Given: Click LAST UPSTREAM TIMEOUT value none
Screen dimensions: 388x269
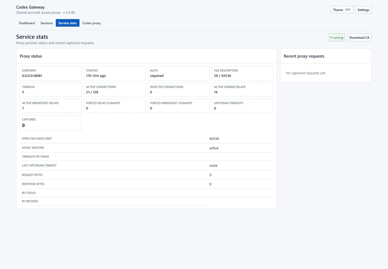Looking at the screenshot, I should point(213,166).
